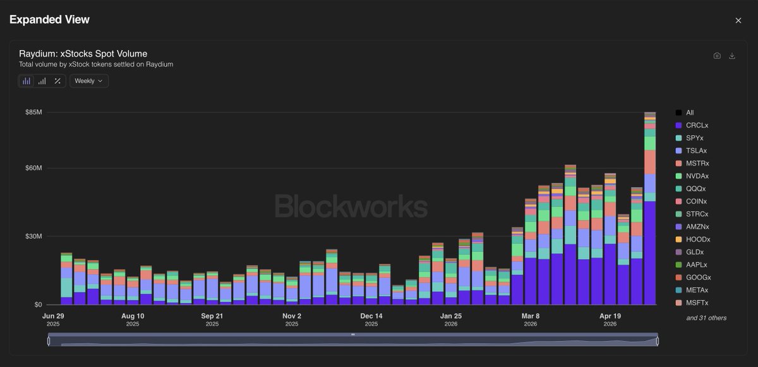Click the AMZNx color swatch
758x367 pixels.
click(x=678, y=227)
